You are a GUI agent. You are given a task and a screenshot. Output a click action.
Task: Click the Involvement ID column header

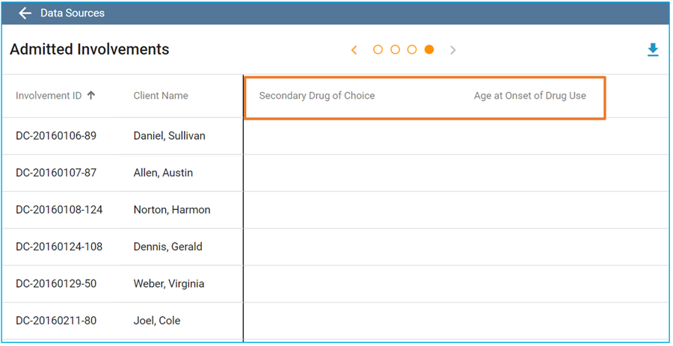click(x=49, y=96)
